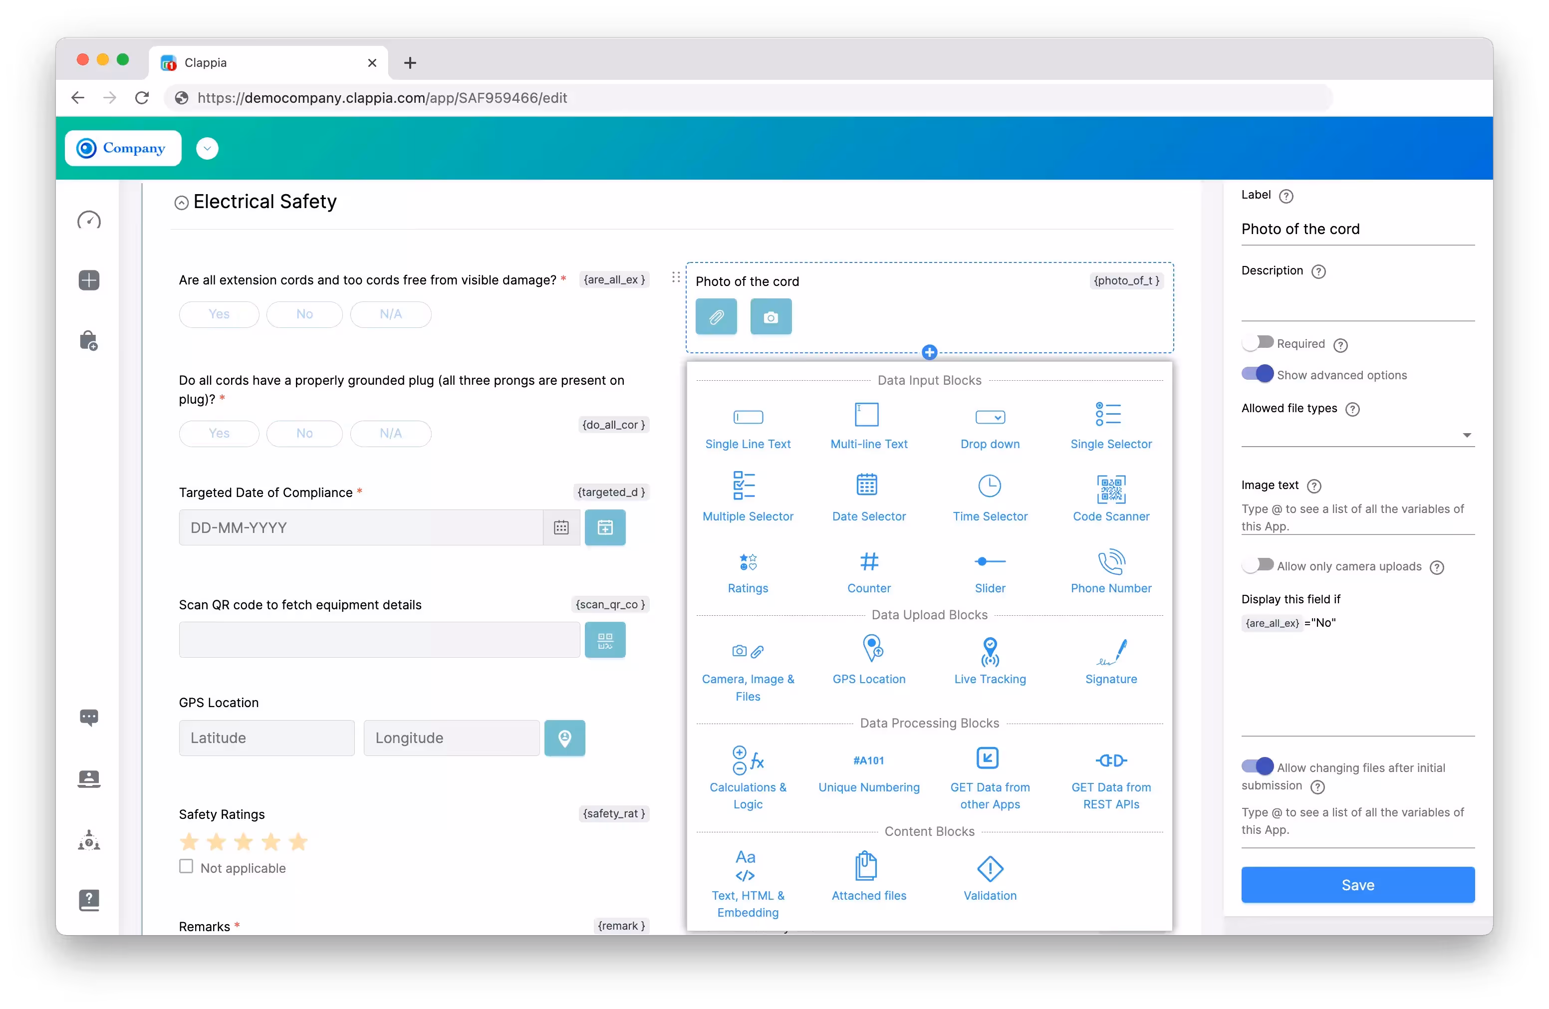
Task: Select the Single Line Text block
Action: (748, 427)
